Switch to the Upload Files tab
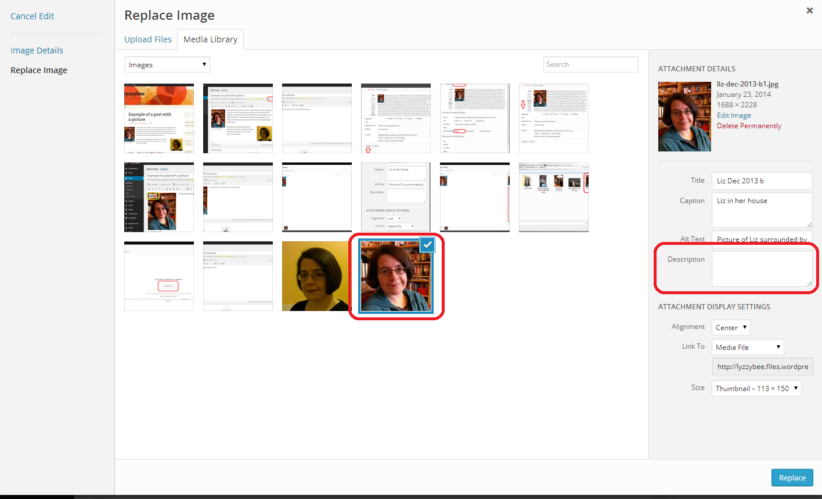This screenshot has width=822, height=499. 148,39
